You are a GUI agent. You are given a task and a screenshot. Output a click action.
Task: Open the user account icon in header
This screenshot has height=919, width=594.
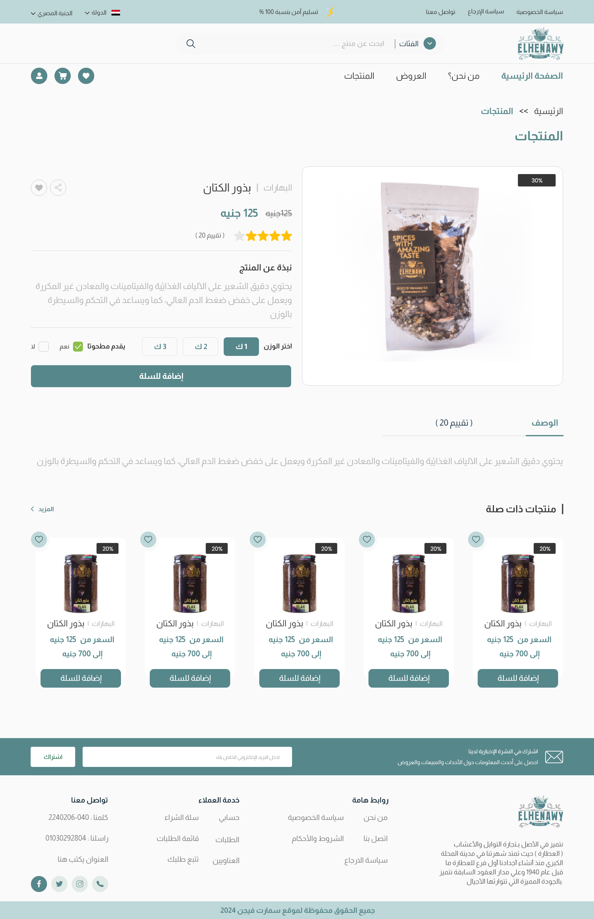click(39, 76)
